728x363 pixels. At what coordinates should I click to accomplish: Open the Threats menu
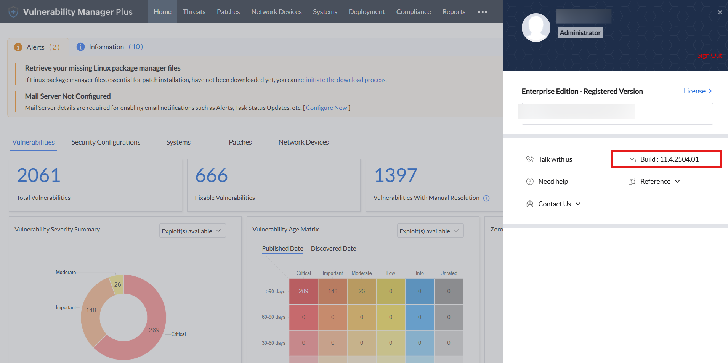tap(194, 12)
